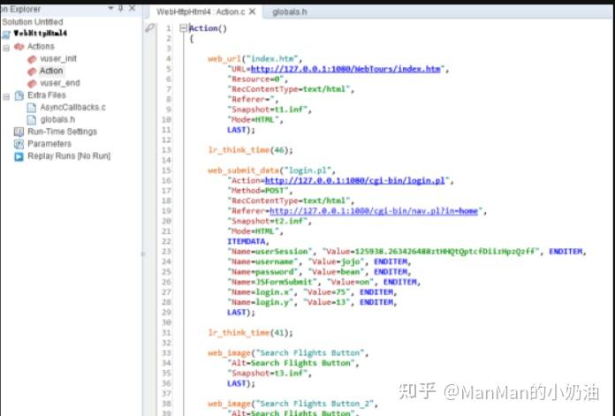This screenshot has width=615, height=416.
Task: Pin the Solution Explorer panel
Action: pos(121,8)
